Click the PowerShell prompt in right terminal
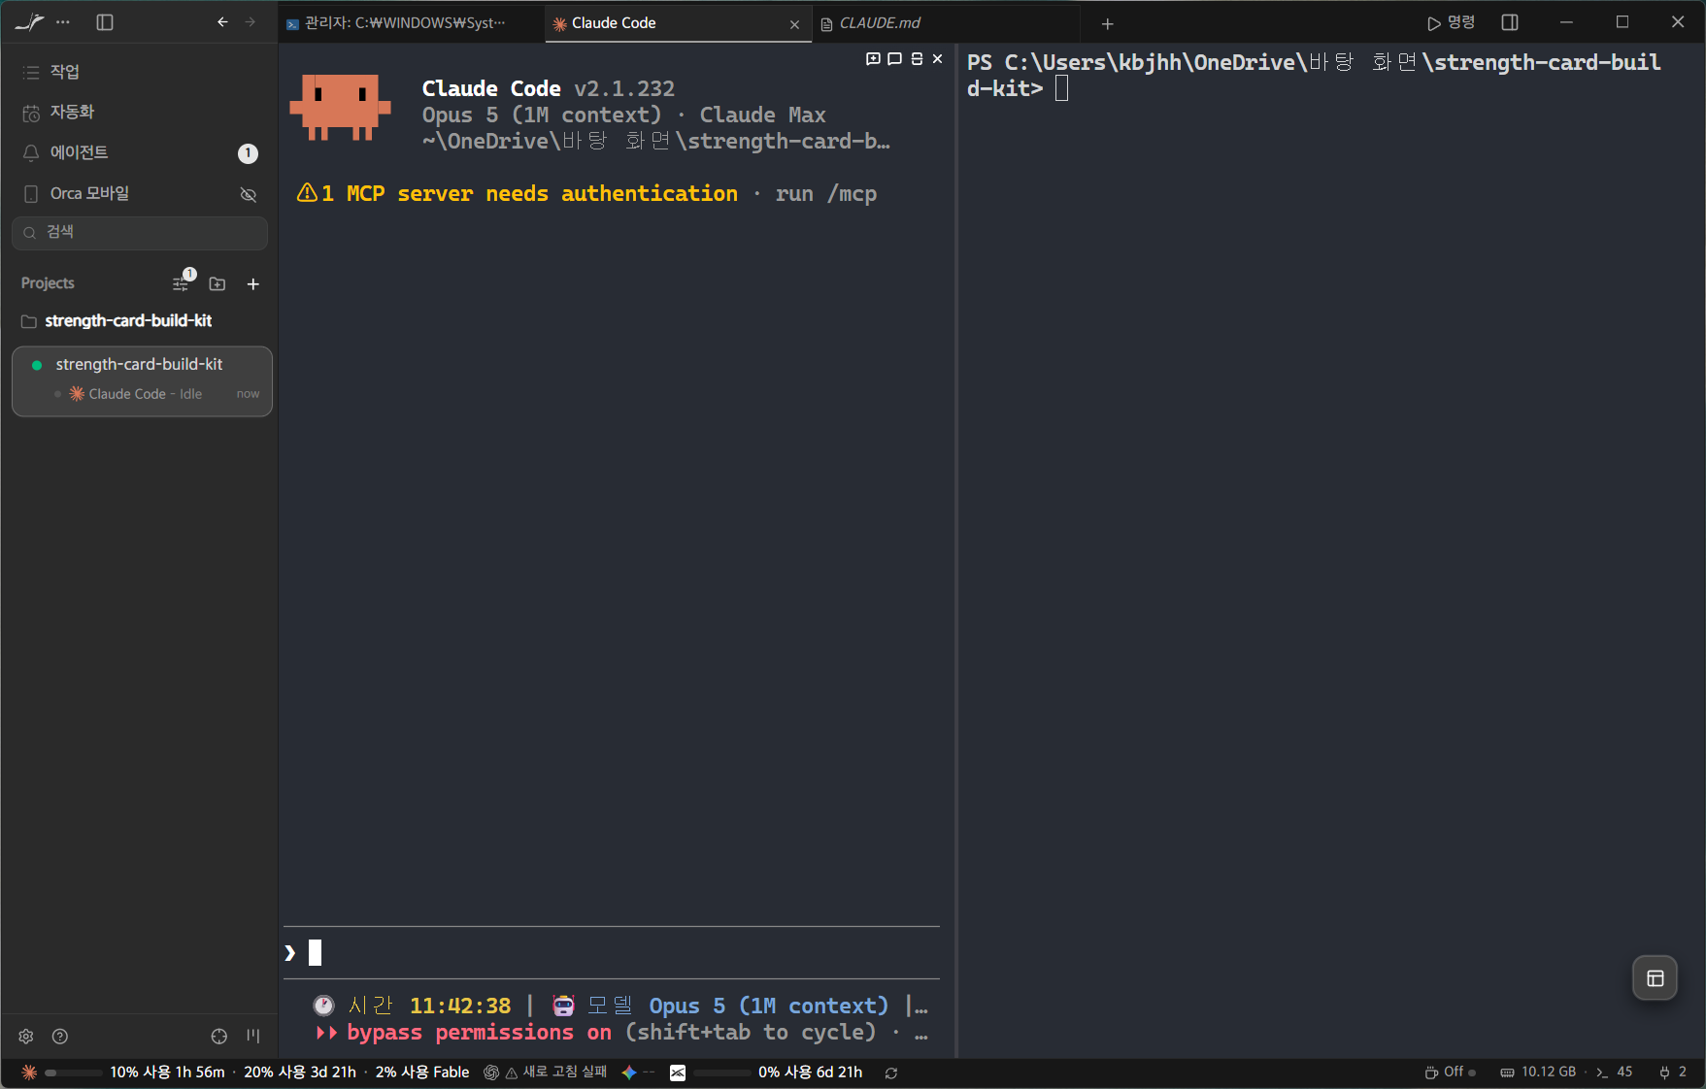Viewport: 1706px width, 1089px height. 1314,76
